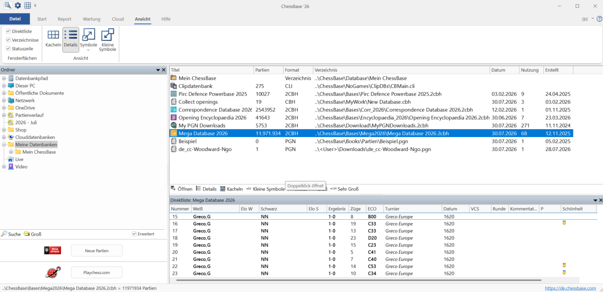603x292 pixels.
Task: Switch to Kacheln view in the ribbon
Action: pyautogui.click(x=53, y=39)
